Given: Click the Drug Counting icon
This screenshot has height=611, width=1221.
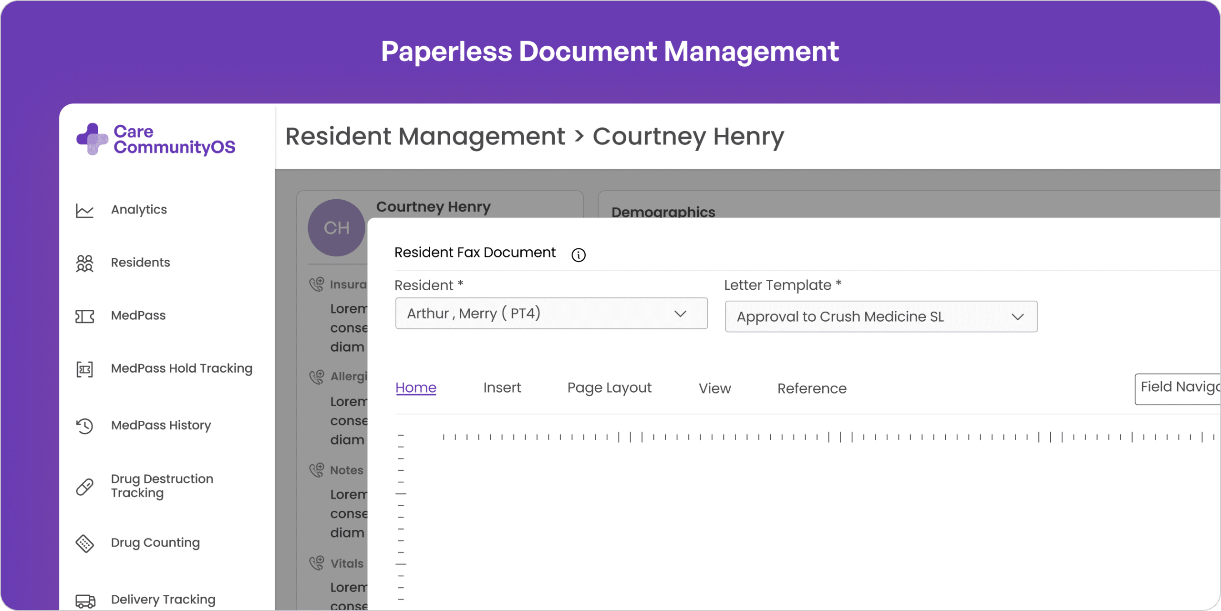Looking at the screenshot, I should (x=85, y=543).
